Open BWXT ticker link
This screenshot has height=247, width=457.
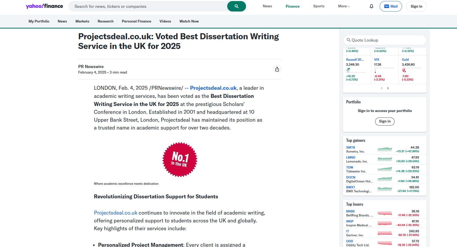351,187
